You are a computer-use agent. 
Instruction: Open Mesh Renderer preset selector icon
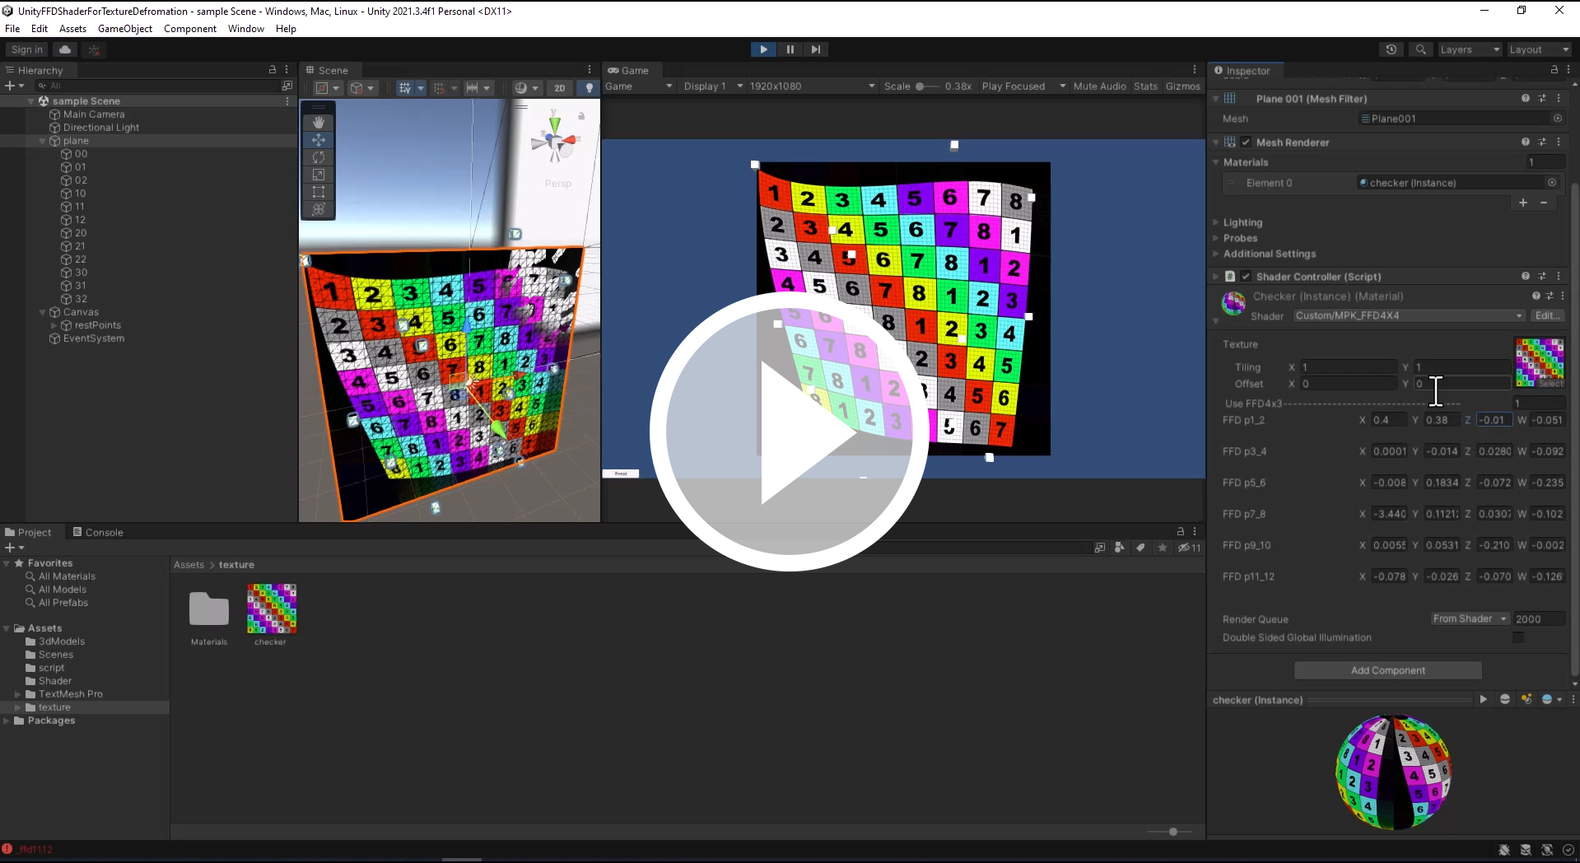point(1542,142)
